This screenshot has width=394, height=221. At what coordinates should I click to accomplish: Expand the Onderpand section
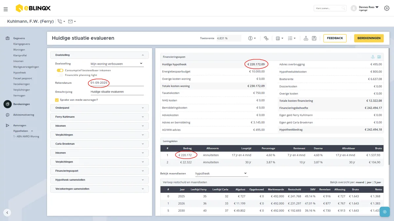[x=99, y=108]
